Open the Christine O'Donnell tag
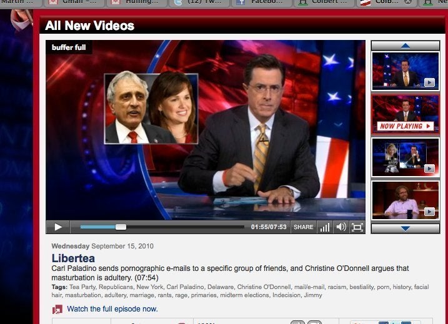The image size is (448, 324). (264, 287)
